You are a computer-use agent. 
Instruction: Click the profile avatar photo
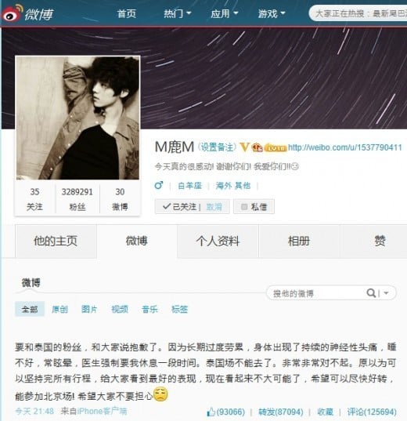[77, 118]
